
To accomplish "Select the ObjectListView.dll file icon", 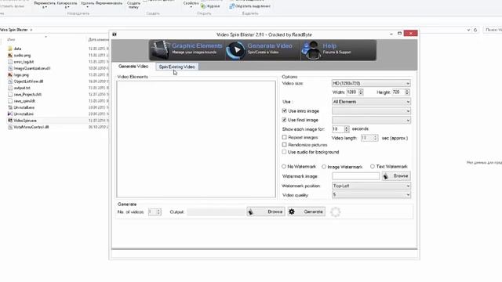I will pos(10,81).
